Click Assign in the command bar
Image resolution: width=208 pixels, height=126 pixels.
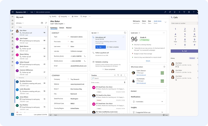coord(84,17)
